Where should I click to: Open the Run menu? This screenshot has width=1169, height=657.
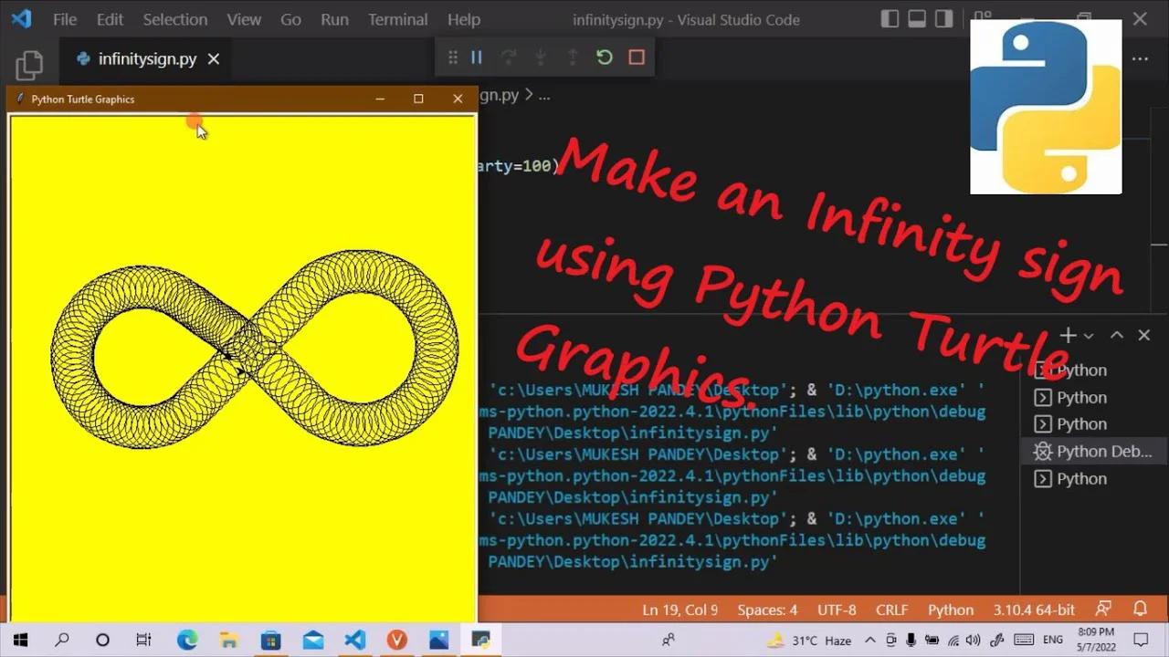point(334,19)
